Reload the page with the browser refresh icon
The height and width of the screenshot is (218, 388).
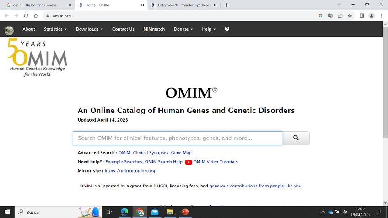click(x=26, y=16)
